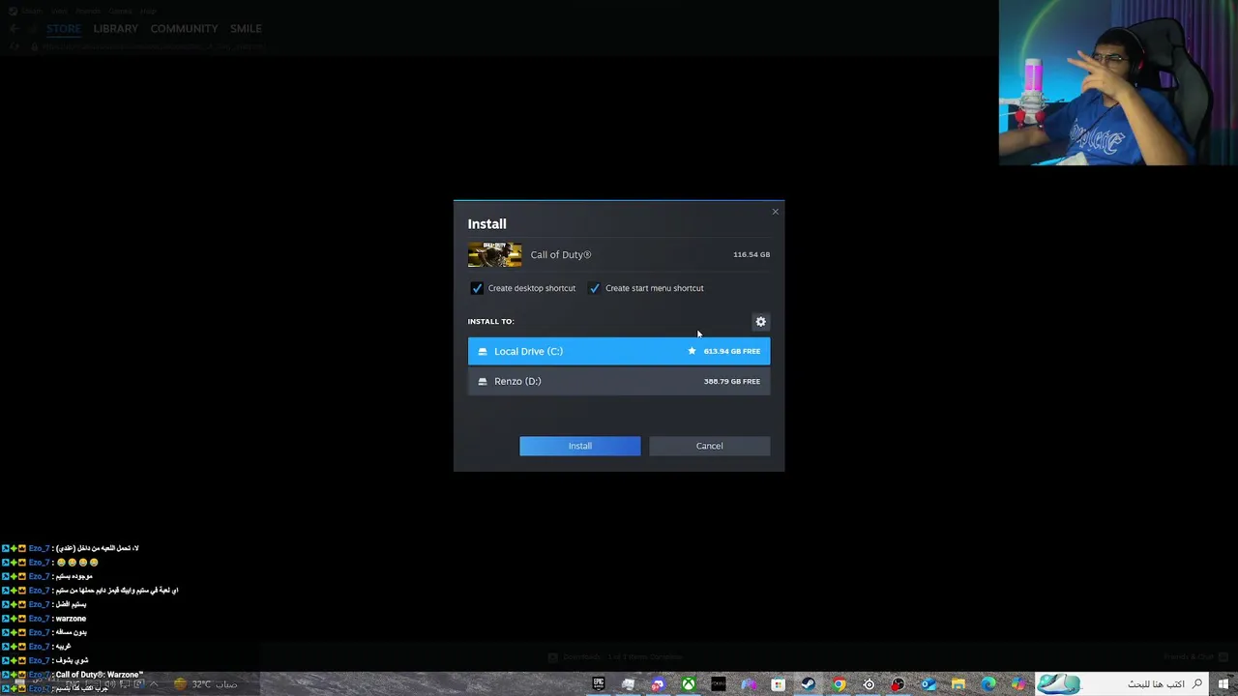Viewport: 1238px width, 696px height.
Task: Click the 613.94 GB FREE text
Action: click(x=732, y=351)
